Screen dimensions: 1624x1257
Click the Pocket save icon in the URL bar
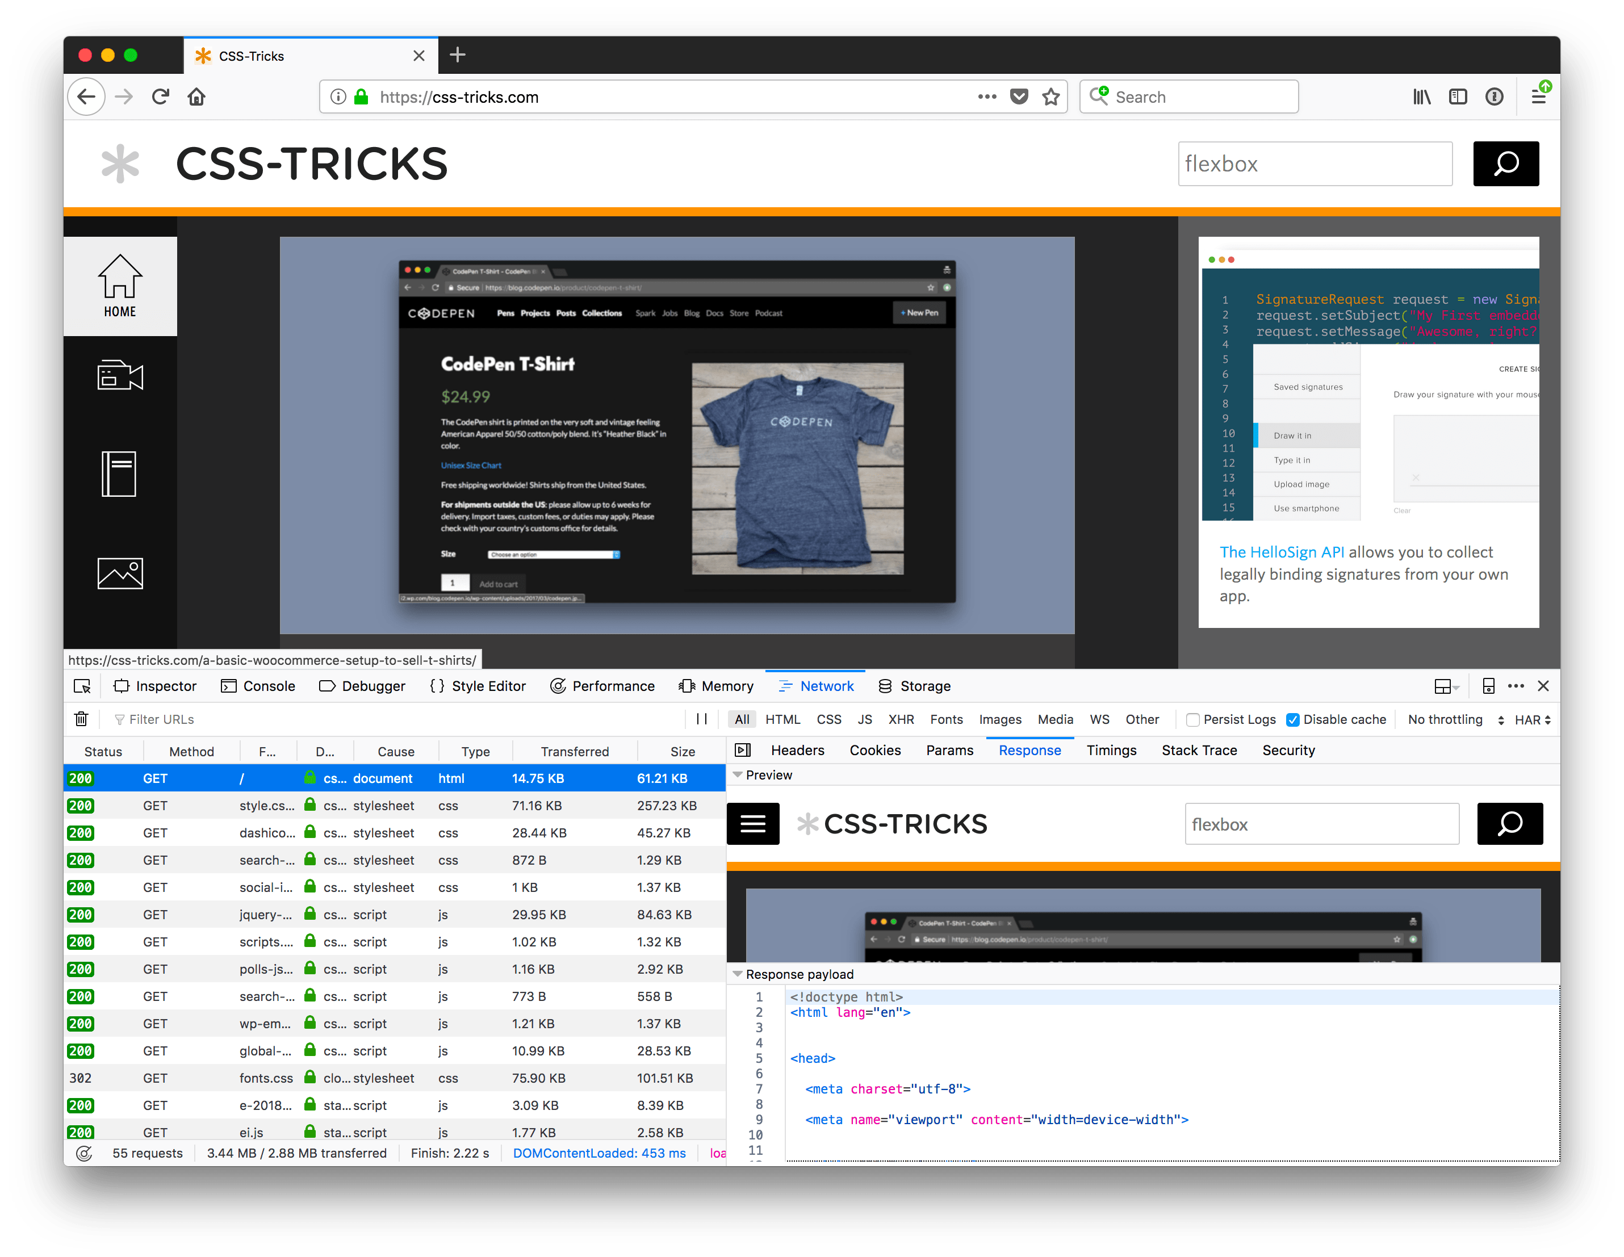(1019, 97)
